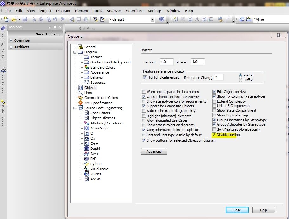Open dropdown arrow beside Open folder icon
This screenshot has height=219, width=289.
coord(19,19)
